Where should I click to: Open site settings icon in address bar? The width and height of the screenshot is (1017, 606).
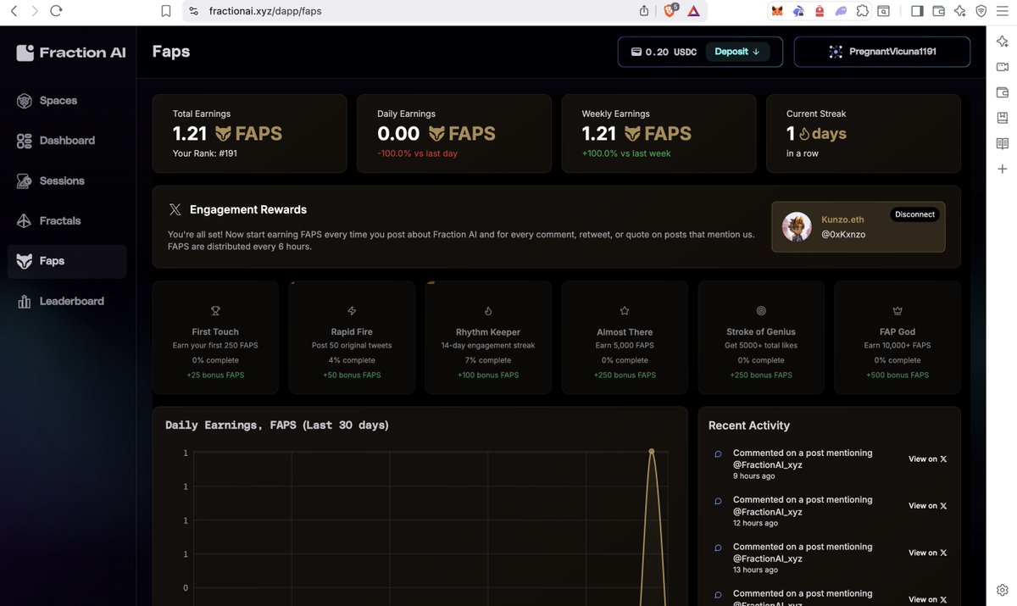coord(193,11)
